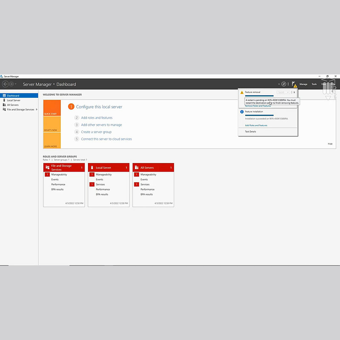
Task: Click Add Roles and Features notification link
Action: click(x=256, y=125)
